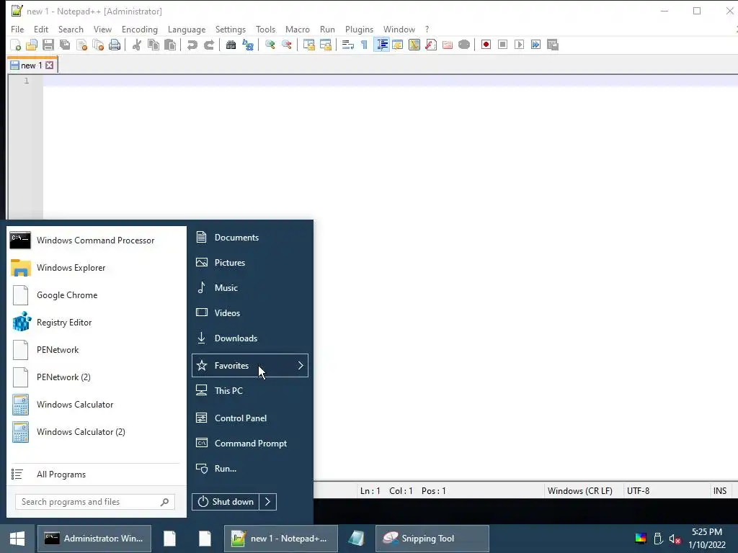Run macro multiple times icon
Screen dimensions: 738x553
(535, 45)
